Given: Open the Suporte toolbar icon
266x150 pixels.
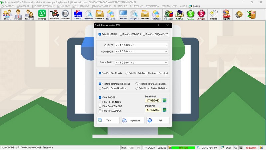Looking at the screenshot, I should click(226, 15).
